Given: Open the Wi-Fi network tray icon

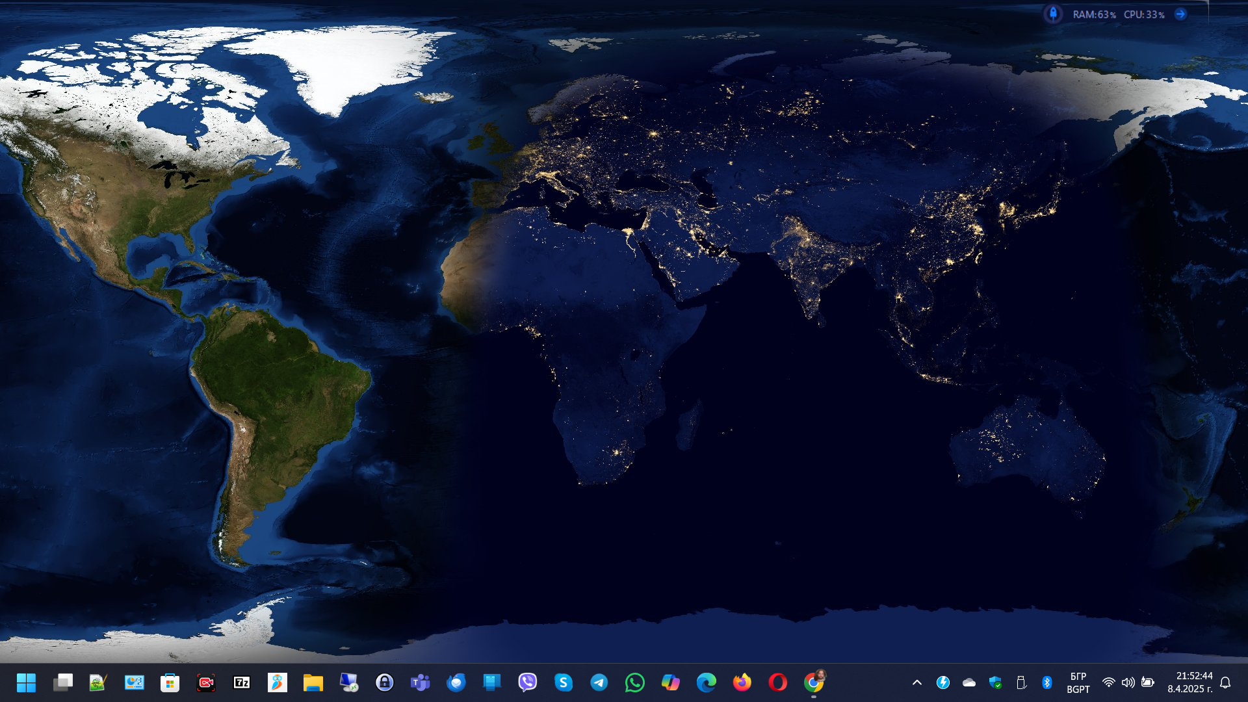Looking at the screenshot, I should point(1108,682).
